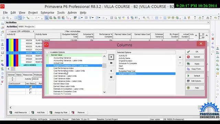Close the Activities panel with small X
The height and width of the screenshot is (124, 220).
pos(208,22)
